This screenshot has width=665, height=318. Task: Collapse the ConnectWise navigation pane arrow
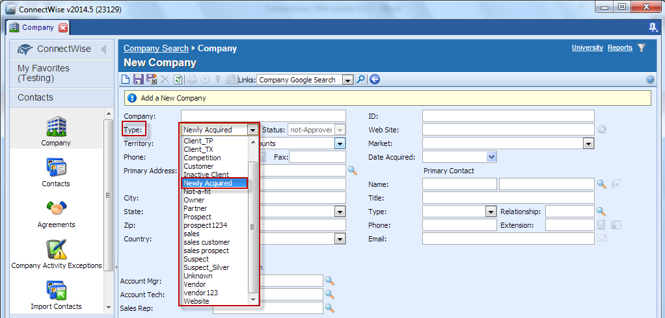(x=103, y=49)
